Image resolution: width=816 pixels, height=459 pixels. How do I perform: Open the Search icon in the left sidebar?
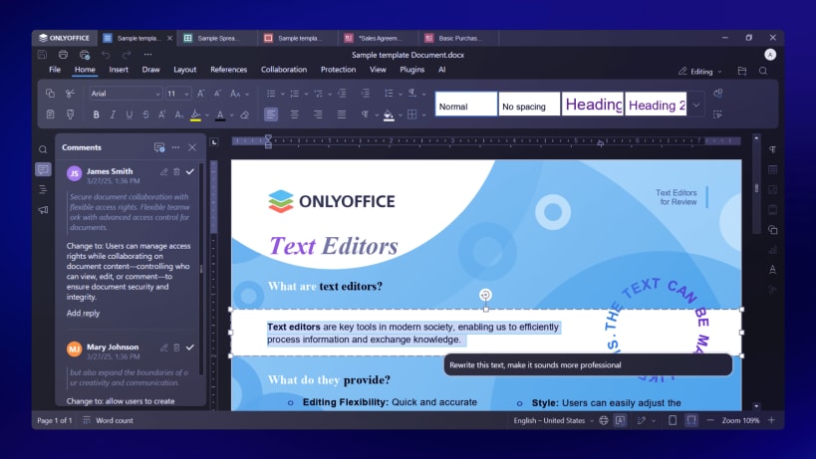(43, 149)
